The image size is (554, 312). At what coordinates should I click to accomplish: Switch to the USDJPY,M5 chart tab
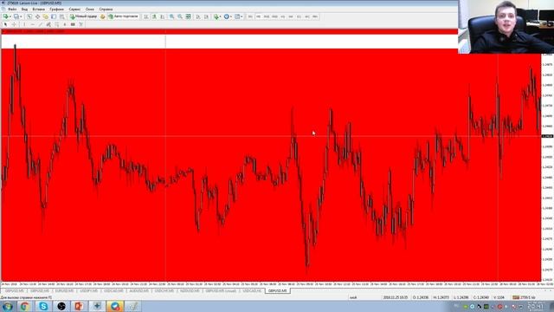click(88, 291)
